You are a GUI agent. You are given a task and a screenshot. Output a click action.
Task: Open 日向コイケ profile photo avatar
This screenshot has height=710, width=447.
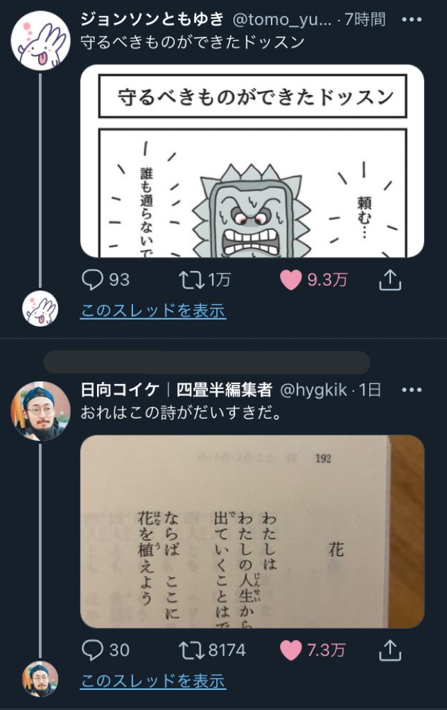point(40,410)
